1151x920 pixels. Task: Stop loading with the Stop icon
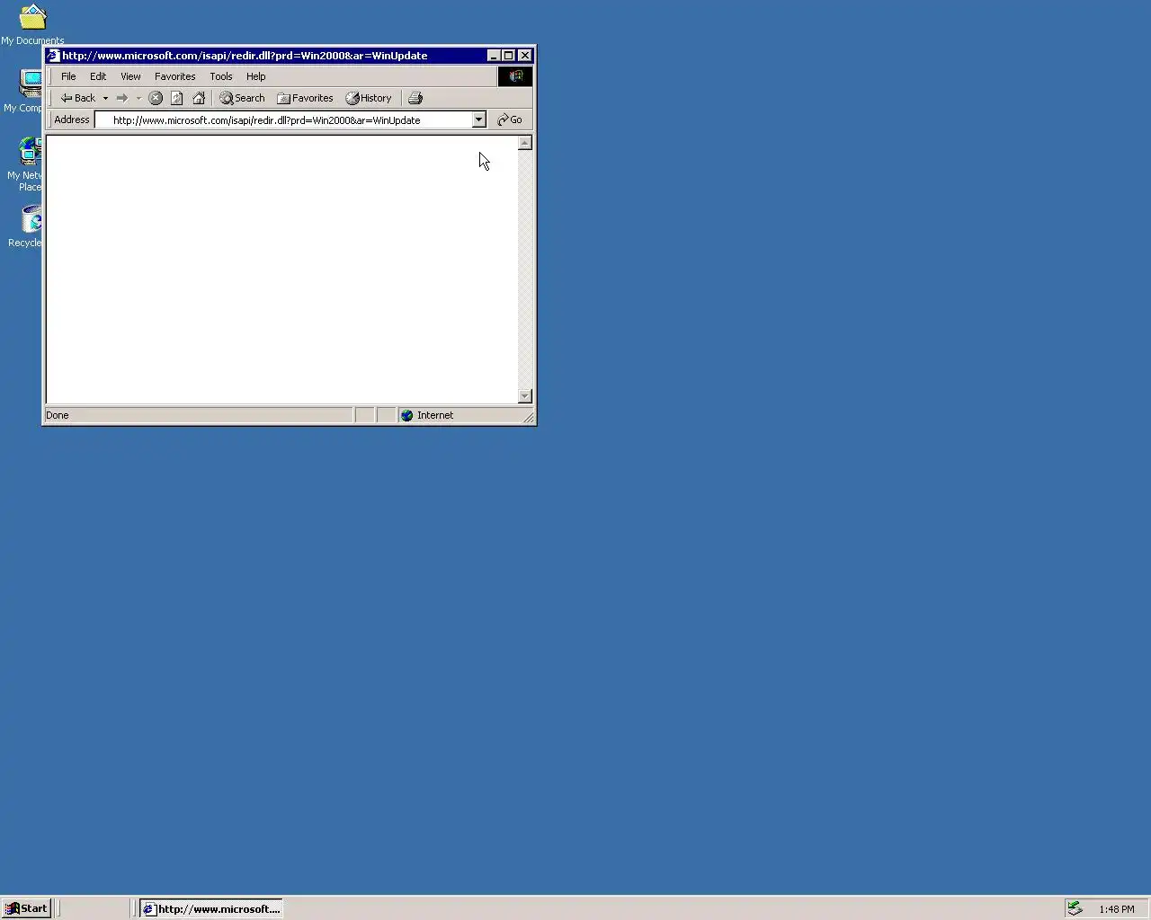click(156, 98)
